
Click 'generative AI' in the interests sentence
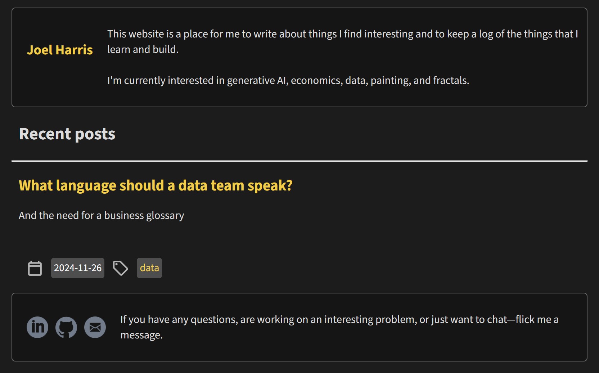257,80
